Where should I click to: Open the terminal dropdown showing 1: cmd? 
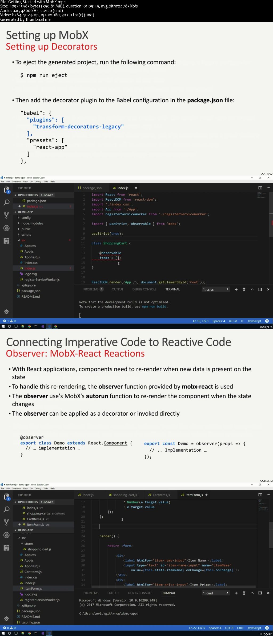pyautogui.click(x=216, y=593)
